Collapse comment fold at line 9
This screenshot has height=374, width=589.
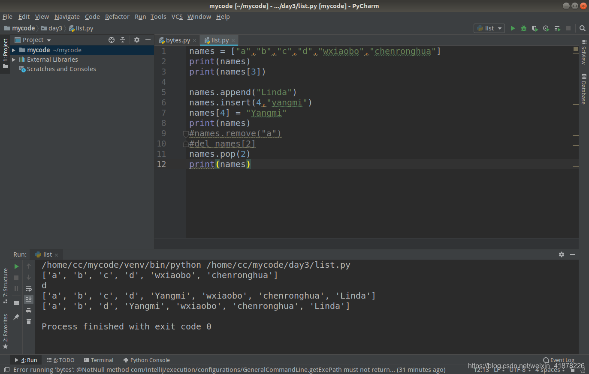(186, 134)
